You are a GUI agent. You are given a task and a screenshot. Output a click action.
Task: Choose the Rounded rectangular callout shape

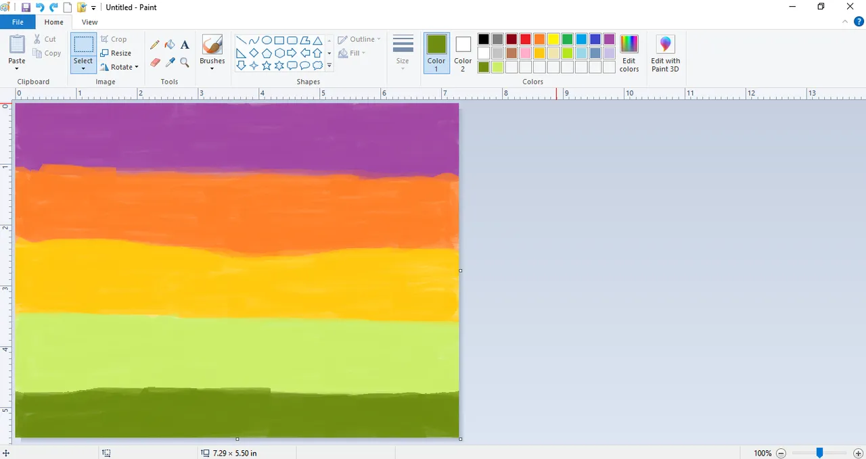pos(292,66)
